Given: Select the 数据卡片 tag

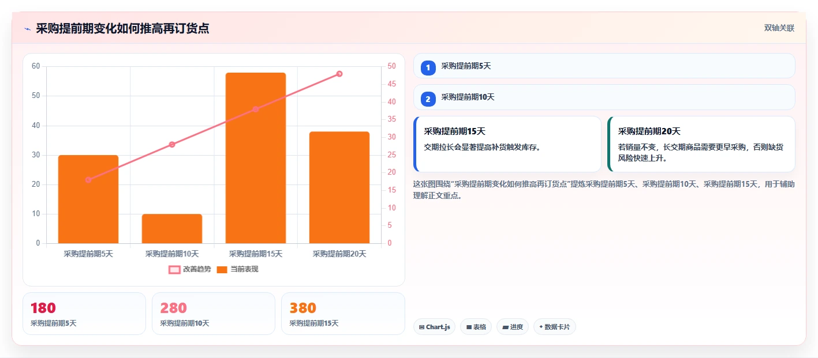Looking at the screenshot, I should (554, 327).
